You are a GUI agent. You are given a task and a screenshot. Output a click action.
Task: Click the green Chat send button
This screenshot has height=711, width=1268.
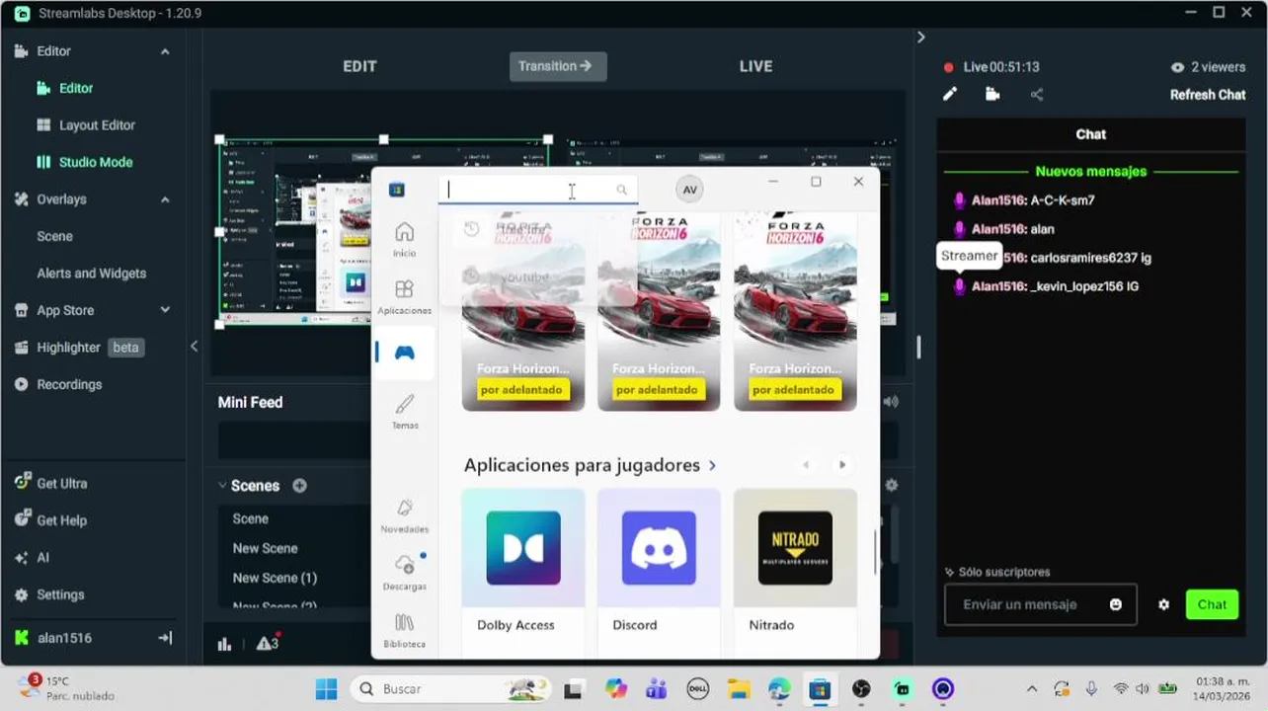click(x=1212, y=604)
